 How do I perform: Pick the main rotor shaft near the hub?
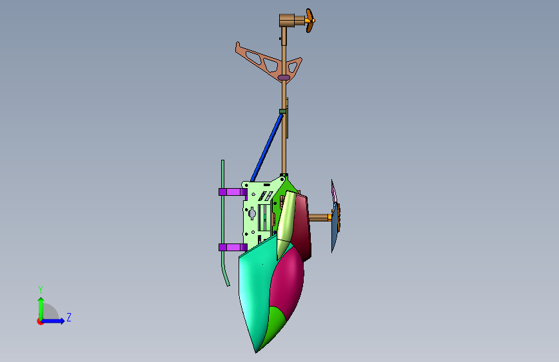(x=319, y=217)
